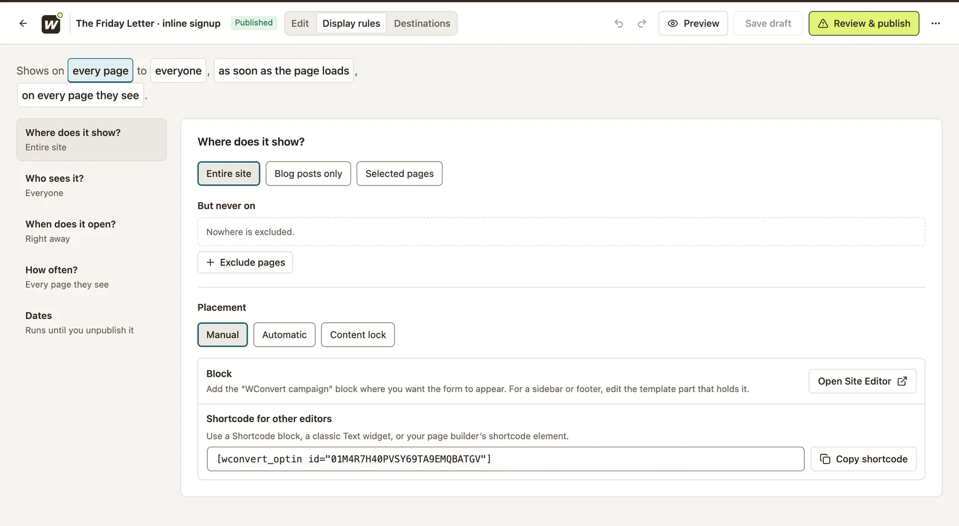The image size is (959, 526).
Task: Open the 'everyone' audience selector
Action: (178, 71)
